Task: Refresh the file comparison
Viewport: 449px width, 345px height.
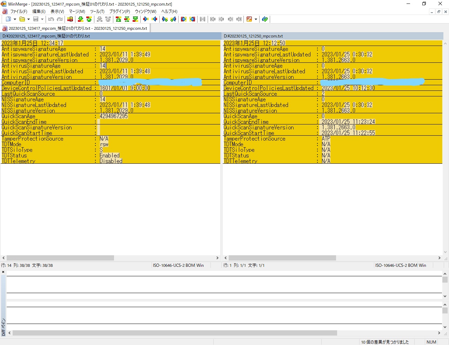Action: (265, 19)
